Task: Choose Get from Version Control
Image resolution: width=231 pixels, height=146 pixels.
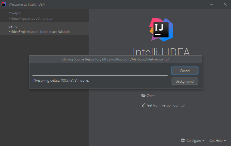Action: (x=166, y=105)
